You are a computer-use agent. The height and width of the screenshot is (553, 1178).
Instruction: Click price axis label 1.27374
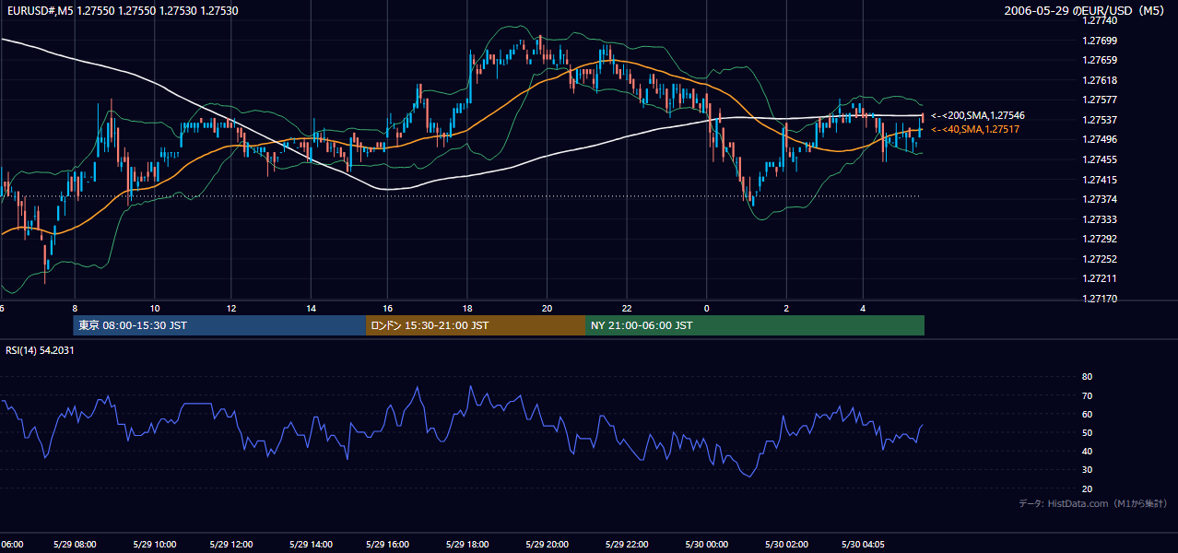pyautogui.click(x=1100, y=199)
